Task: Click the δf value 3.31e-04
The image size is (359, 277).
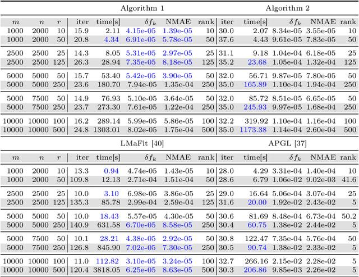Action: 287,171
